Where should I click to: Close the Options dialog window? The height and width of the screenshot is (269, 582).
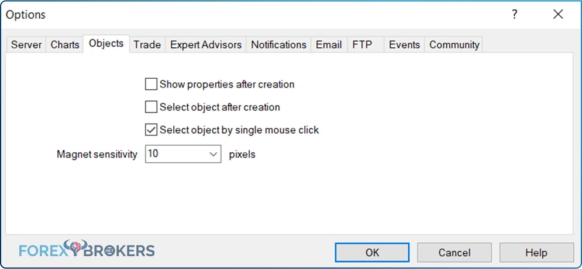pos(558,15)
